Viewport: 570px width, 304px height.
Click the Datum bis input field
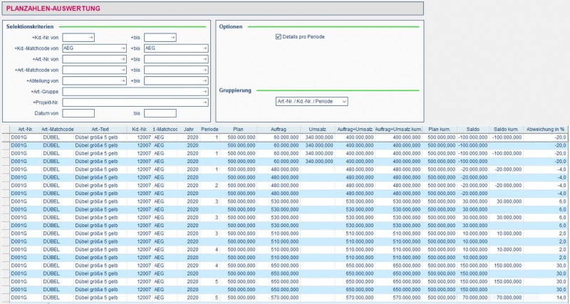coord(160,113)
